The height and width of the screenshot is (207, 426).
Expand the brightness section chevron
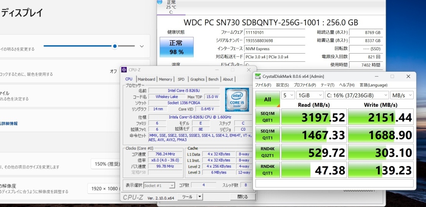[x=141, y=46]
